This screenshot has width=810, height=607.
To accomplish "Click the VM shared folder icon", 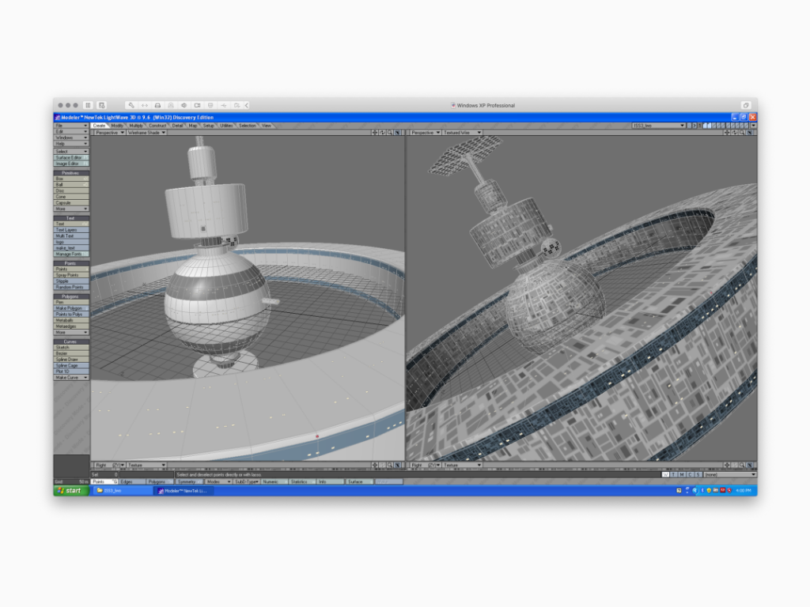I will click(237, 105).
